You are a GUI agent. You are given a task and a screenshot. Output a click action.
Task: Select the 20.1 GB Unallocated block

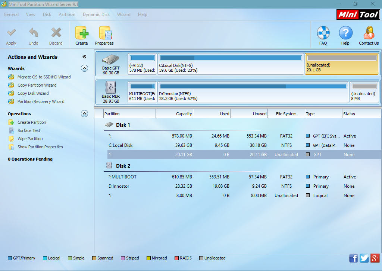click(342, 64)
